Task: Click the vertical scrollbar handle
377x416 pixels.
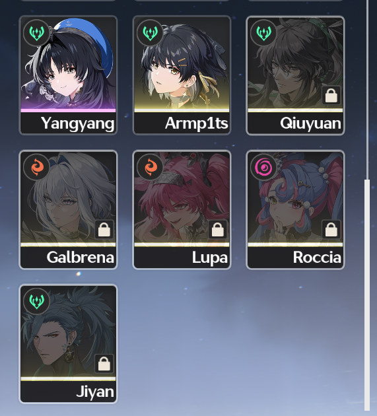Action: tap(367, 295)
